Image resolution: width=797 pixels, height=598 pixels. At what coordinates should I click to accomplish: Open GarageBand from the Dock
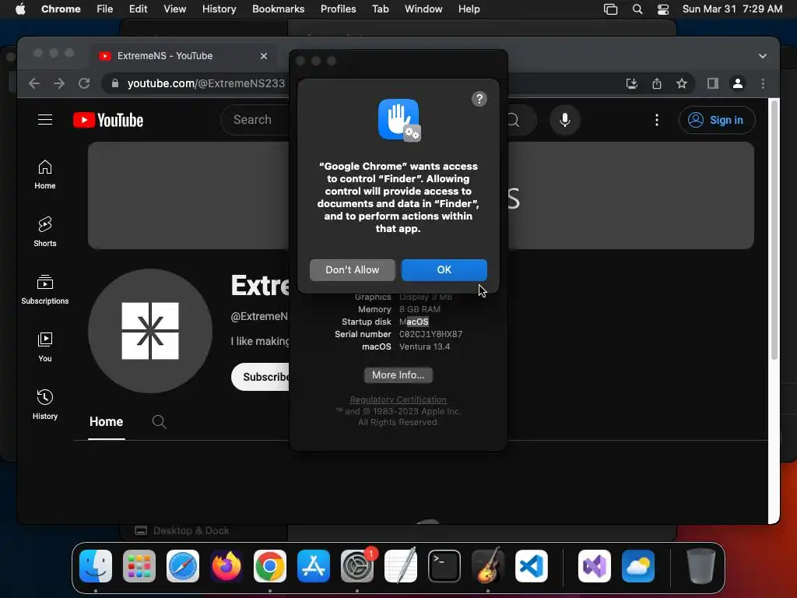pyautogui.click(x=488, y=566)
